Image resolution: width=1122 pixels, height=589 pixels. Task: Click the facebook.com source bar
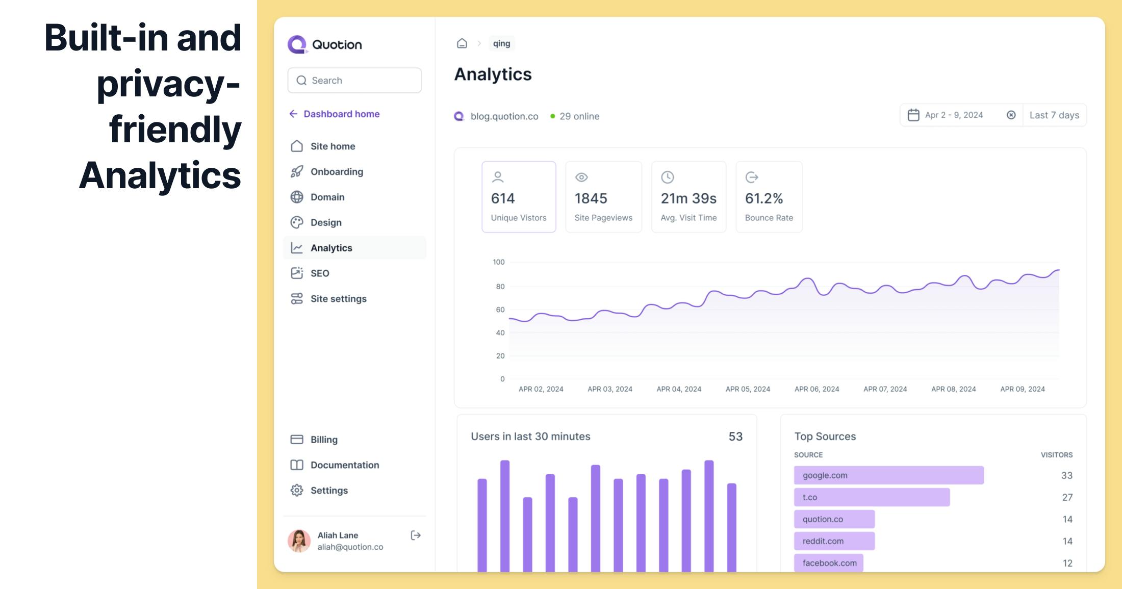pyautogui.click(x=829, y=563)
